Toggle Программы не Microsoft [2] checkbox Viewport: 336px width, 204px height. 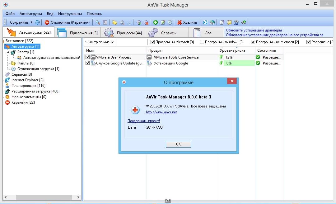(x=253, y=42)
